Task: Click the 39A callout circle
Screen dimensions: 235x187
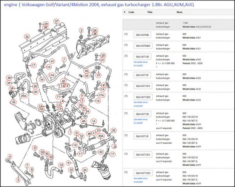Action: (23, 96)
